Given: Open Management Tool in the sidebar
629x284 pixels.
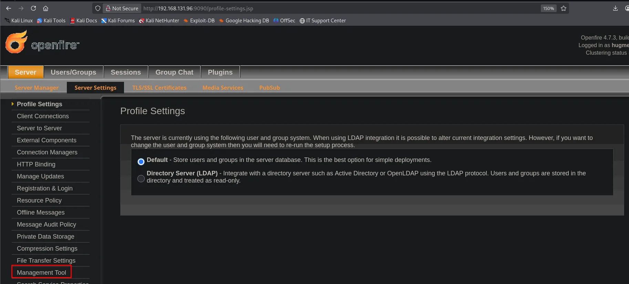Looking at the screenshot, I should pos(41,273).
